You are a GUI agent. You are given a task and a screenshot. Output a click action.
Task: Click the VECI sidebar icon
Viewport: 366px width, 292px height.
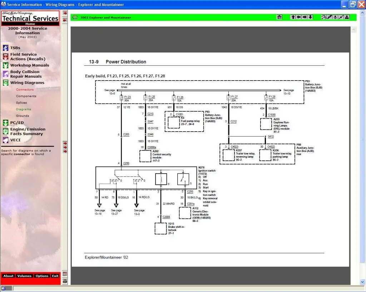tap(6, 140)
